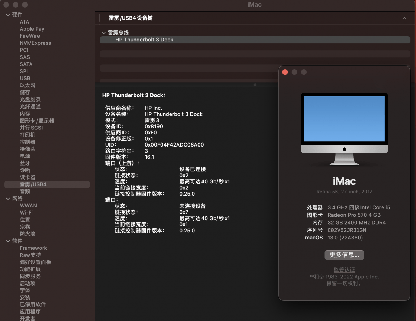Click the pane divider handle dot

(x=255, y=85)
